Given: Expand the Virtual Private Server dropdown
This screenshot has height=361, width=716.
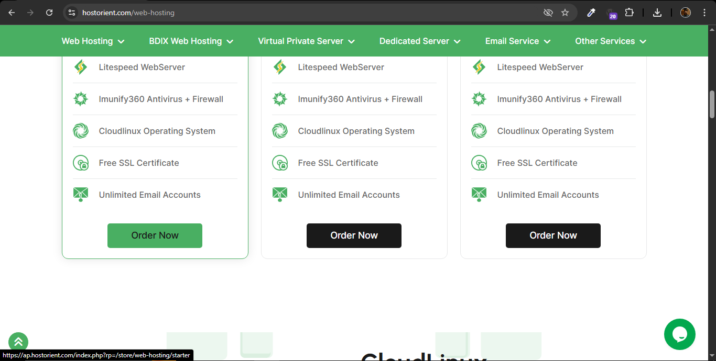Looking at the screenshot, I should [306, 41].
